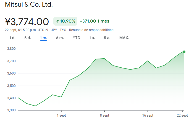Click the 10.90% change badge
194x121 pixels.
coord(65,21)
